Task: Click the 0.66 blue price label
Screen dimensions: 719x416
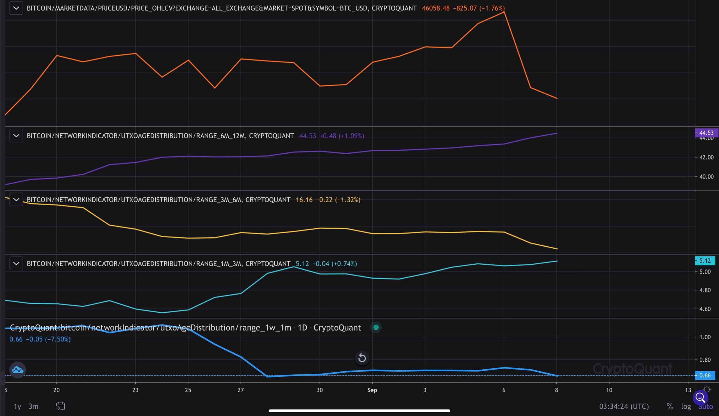Action: [704, 375]
